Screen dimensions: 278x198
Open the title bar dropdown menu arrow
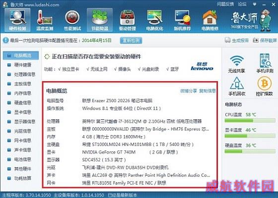(x=254, y=4)
